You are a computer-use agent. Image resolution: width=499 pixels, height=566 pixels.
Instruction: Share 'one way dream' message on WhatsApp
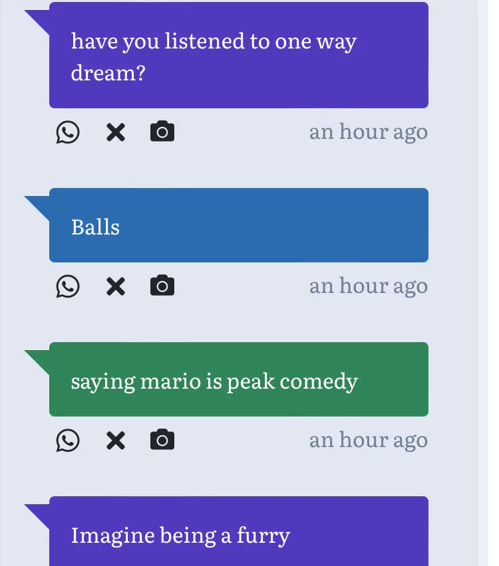click(68, 132)
